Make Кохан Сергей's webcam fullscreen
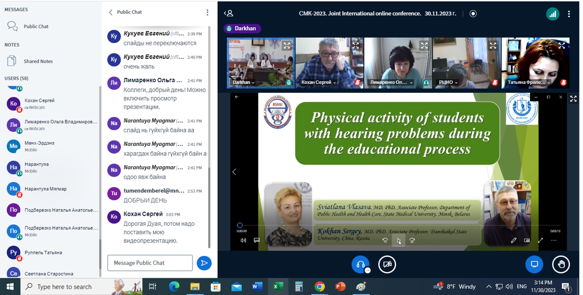 tap(356, 45)
